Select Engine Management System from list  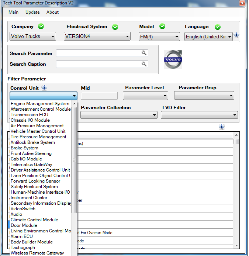point(40,104)
